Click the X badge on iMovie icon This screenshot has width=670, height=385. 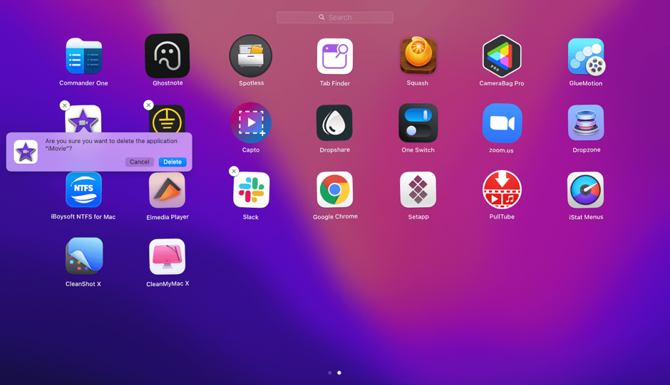pyautogui.click(x=65, y=105)
